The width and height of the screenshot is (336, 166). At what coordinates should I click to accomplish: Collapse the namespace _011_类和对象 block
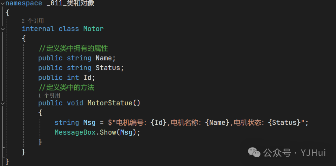tap(3, 3)
